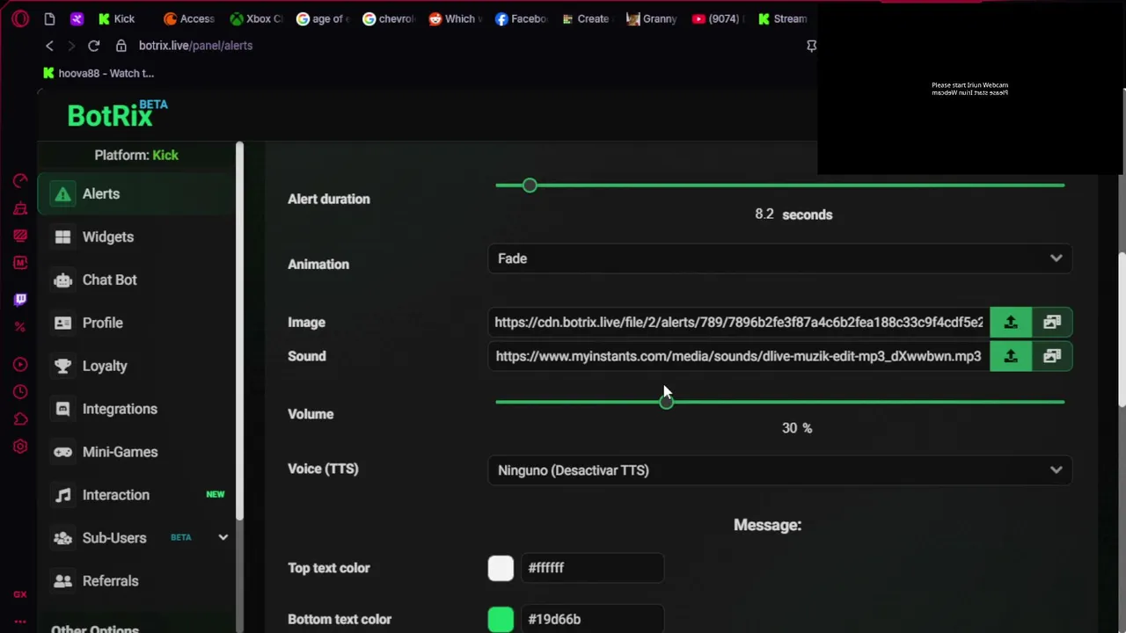Reload the page with the browser refresh button

pyautogui.click(x=93, y=46)
